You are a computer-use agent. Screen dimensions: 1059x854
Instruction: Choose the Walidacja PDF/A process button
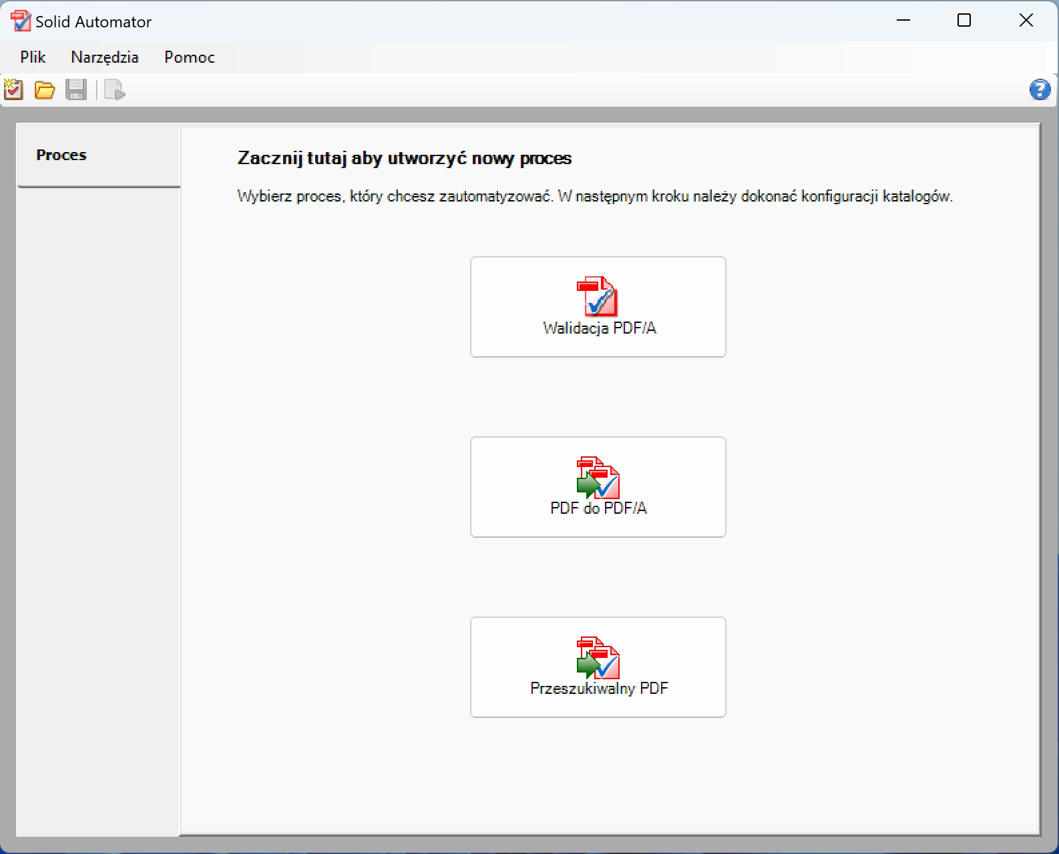click(x=598, y=307)
